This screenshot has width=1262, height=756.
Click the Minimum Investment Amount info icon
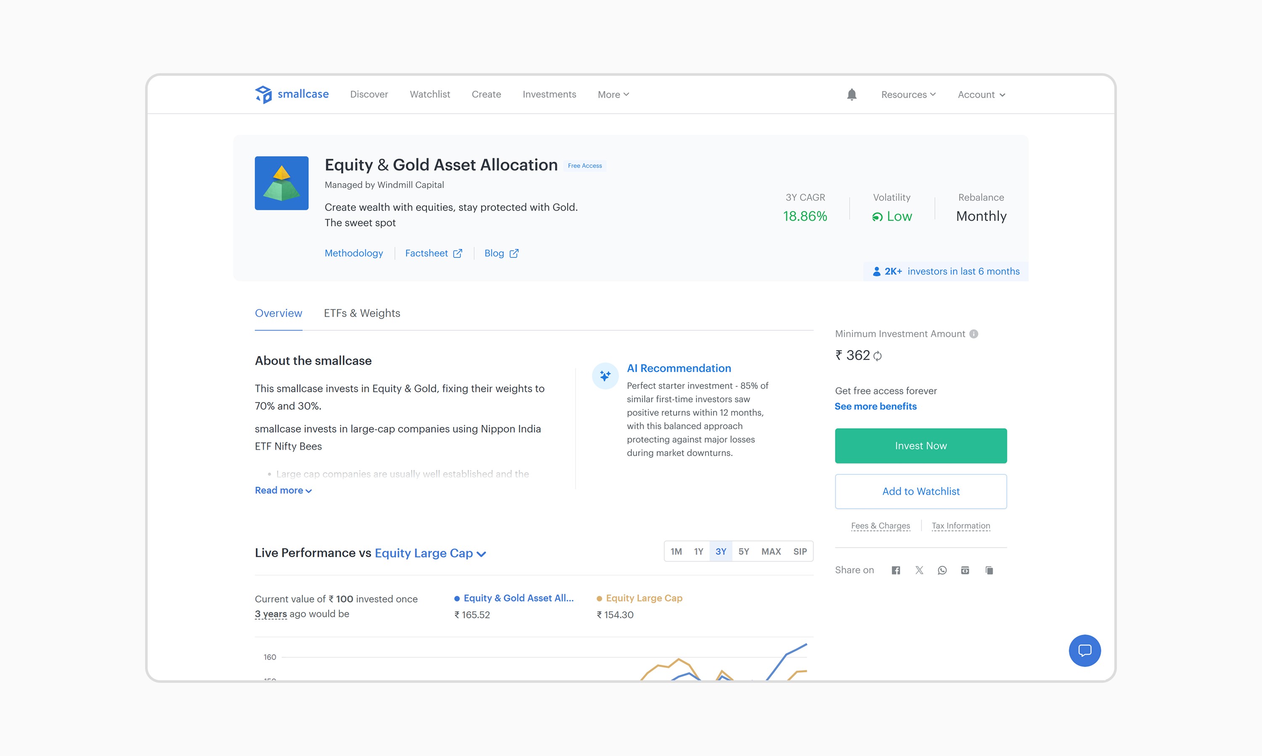[x=973, y=334]
